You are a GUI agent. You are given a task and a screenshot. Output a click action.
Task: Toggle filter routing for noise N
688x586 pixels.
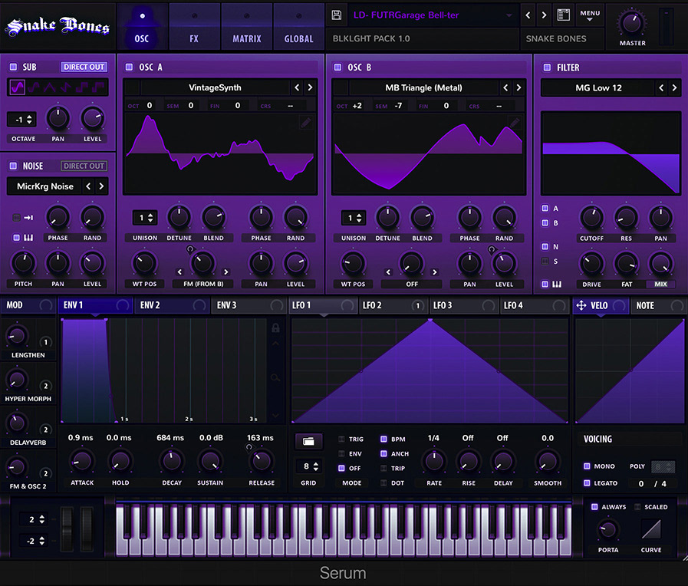pos(545,246)
